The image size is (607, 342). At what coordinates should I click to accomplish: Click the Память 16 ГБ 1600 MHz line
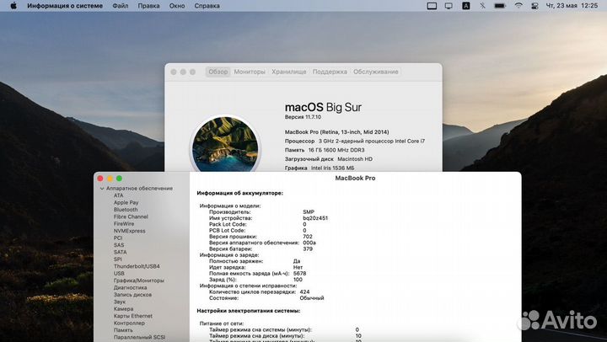325,150
